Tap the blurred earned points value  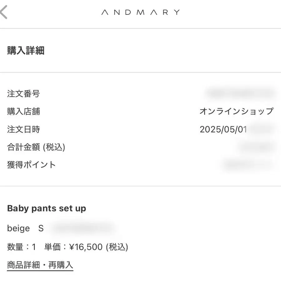click(249, 165)
